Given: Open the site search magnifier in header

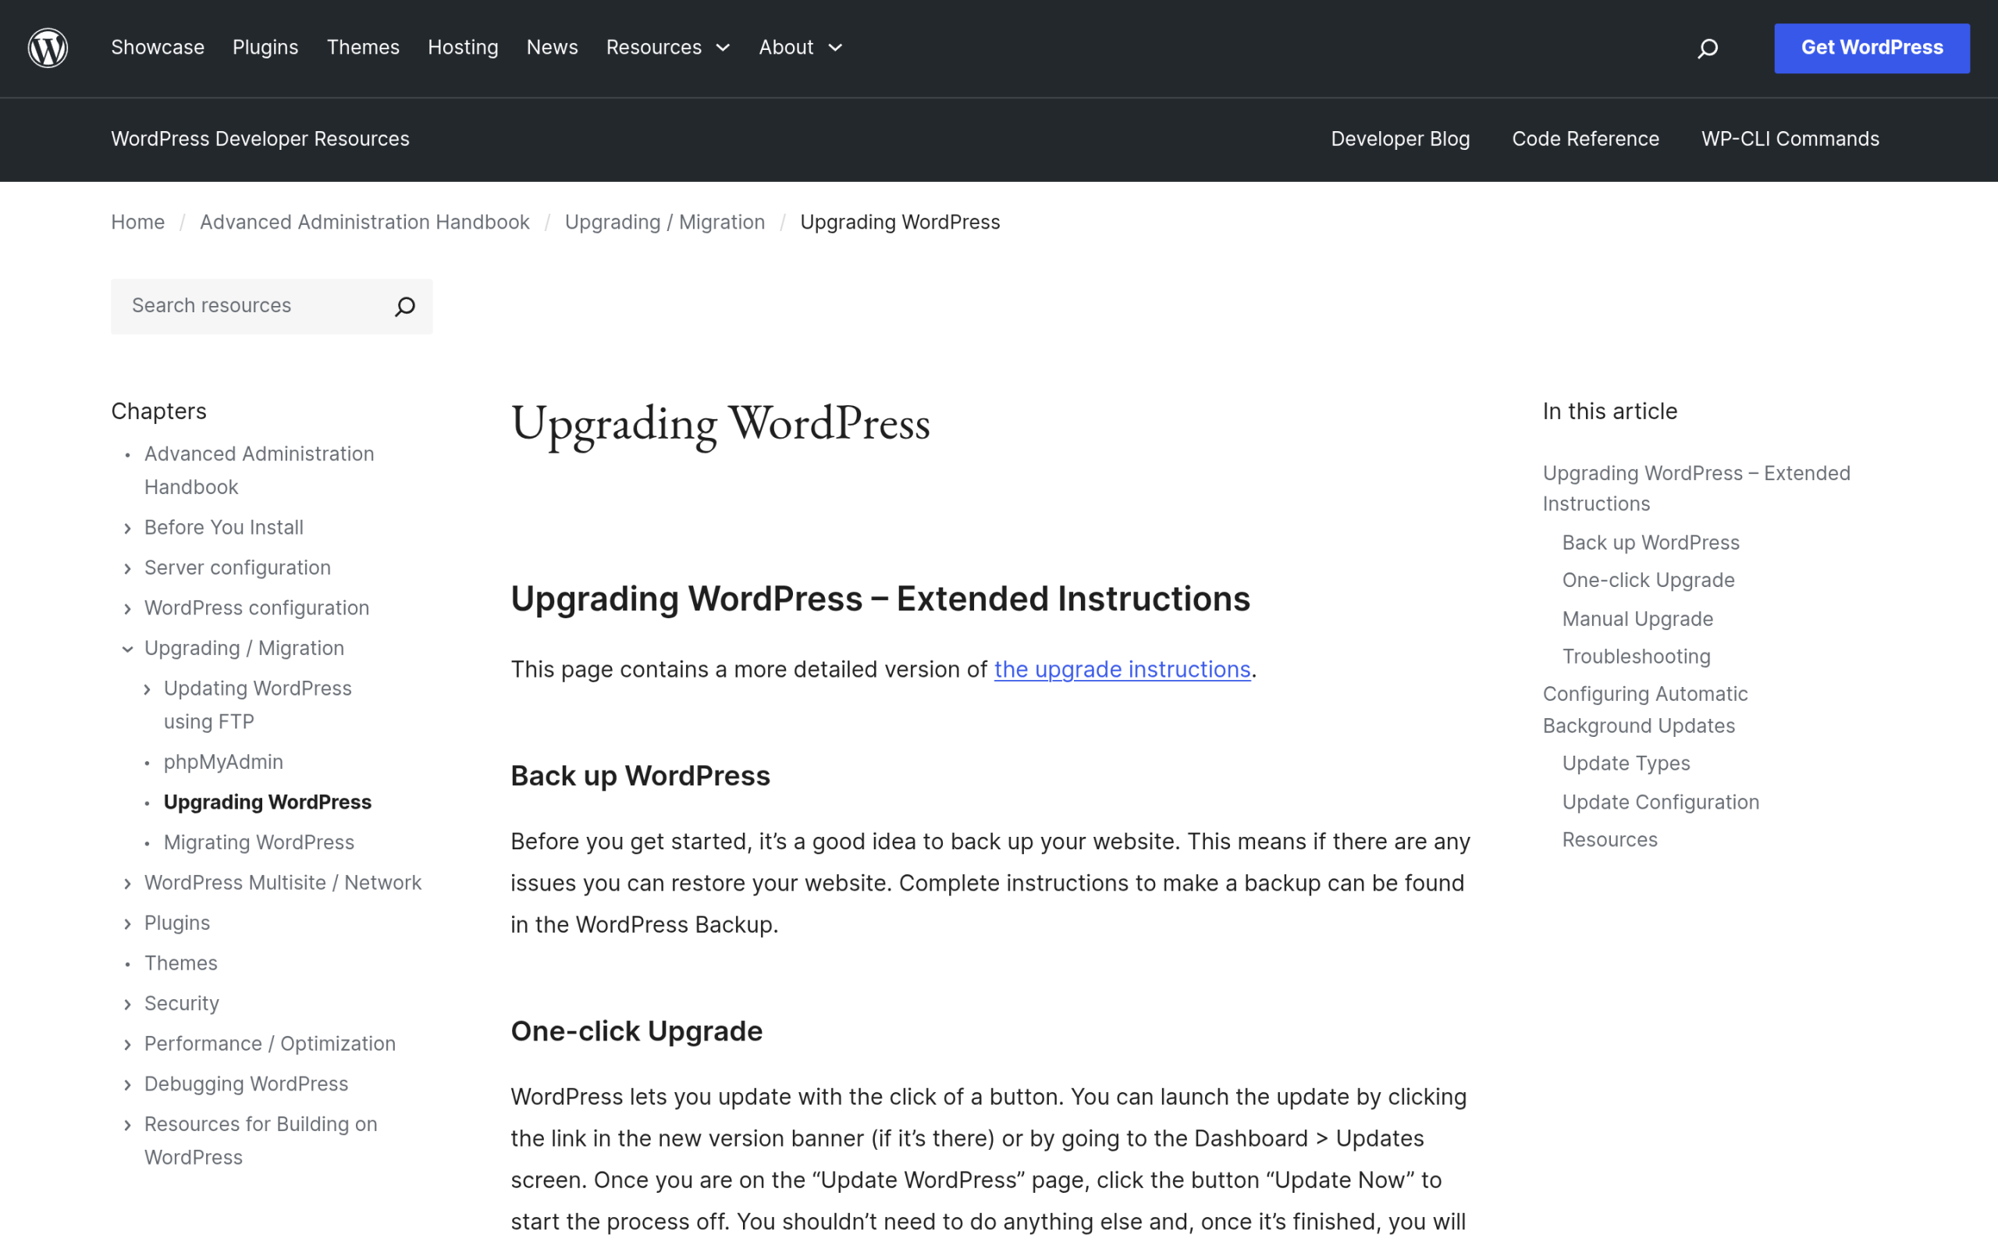Looking at the screenshot, I should click(1708, 48).
